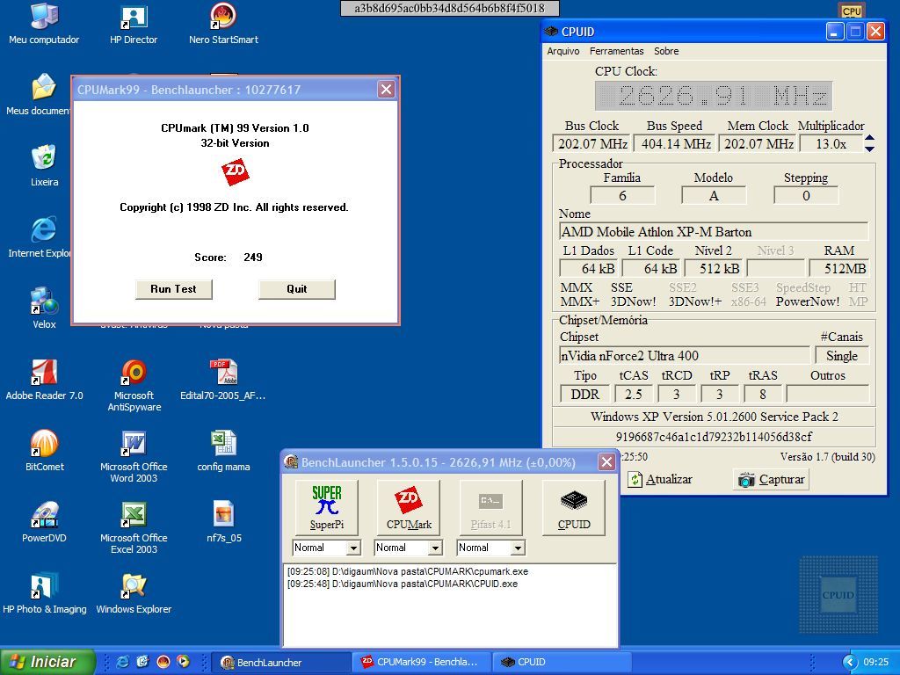Launch SuperPi benchmark in BenchLauncher
Image resolution: width=900 pixels, height=675 pixels.
[x=327, y=507]
